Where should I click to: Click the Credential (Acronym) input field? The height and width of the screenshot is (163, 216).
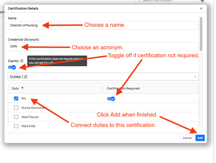coord(103,47)
